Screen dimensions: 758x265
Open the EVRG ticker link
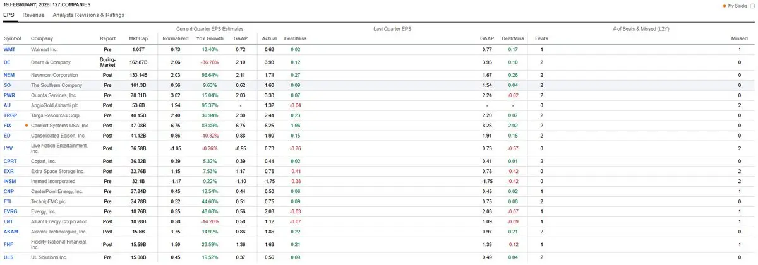click(x=10, y=211)
